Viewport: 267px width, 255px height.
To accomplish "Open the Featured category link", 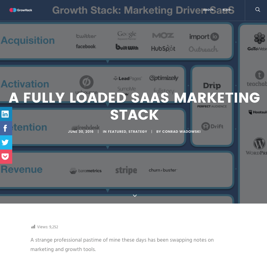I will pyautogui.click(x=117, y=132).
